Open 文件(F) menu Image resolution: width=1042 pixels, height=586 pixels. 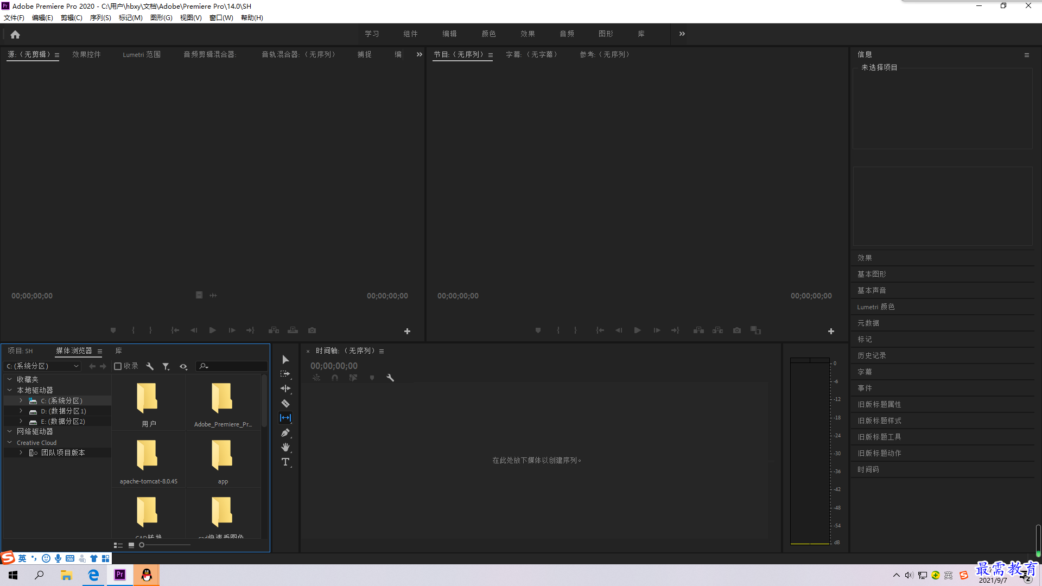[14, 17]
